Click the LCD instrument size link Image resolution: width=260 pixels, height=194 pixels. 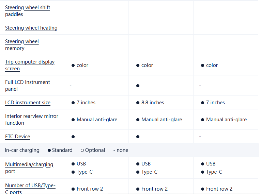pyautogui.click(x=28, y=103)
